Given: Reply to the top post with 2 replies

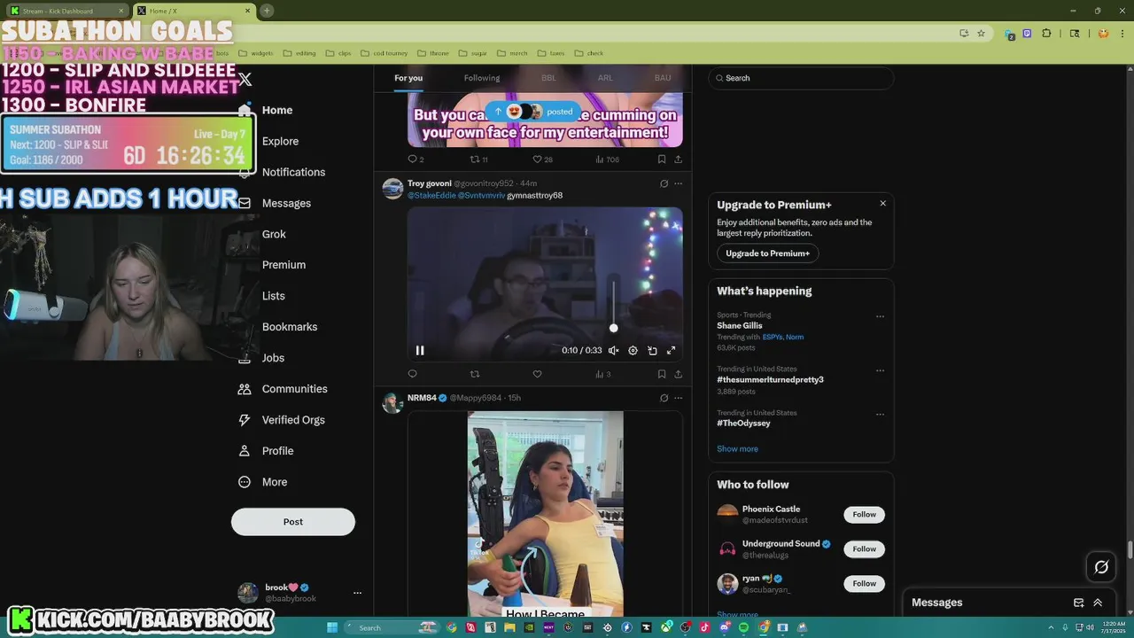Looking at the screenshot, I should coord(415,159).
